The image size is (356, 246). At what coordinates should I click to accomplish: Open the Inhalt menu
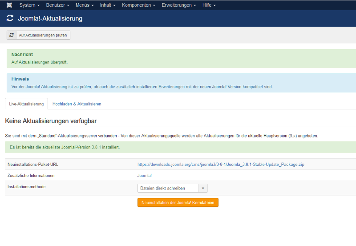[108, 5]
